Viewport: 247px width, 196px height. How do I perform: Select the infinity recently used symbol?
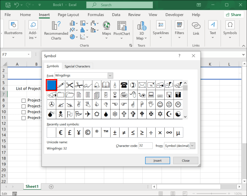[x=169, y=133]
